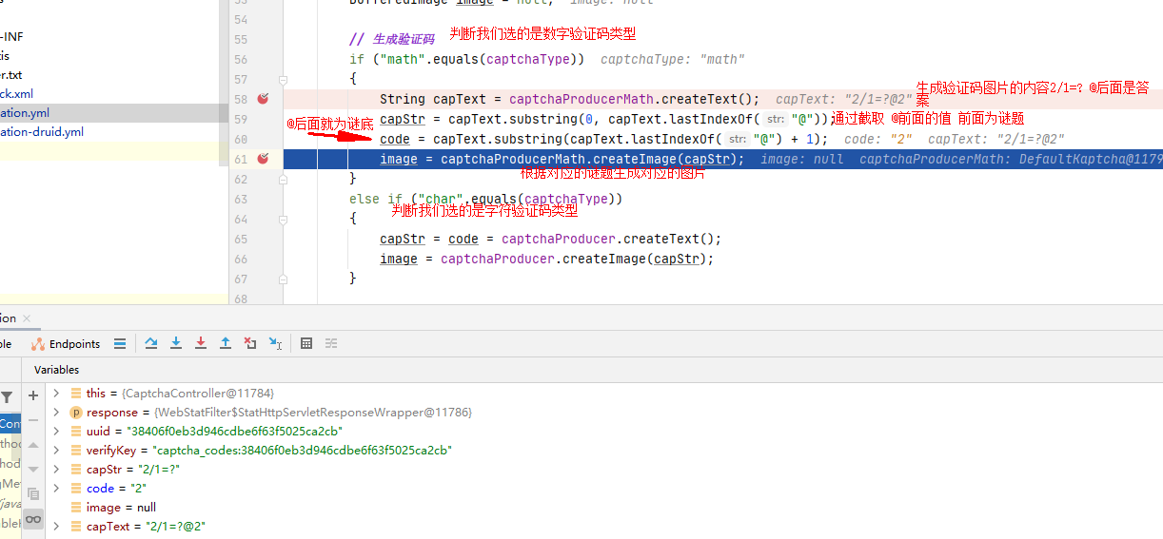Click the Variables panel header
The height and width of the screenshot is (539, 1163).
[x=57, y=369]
